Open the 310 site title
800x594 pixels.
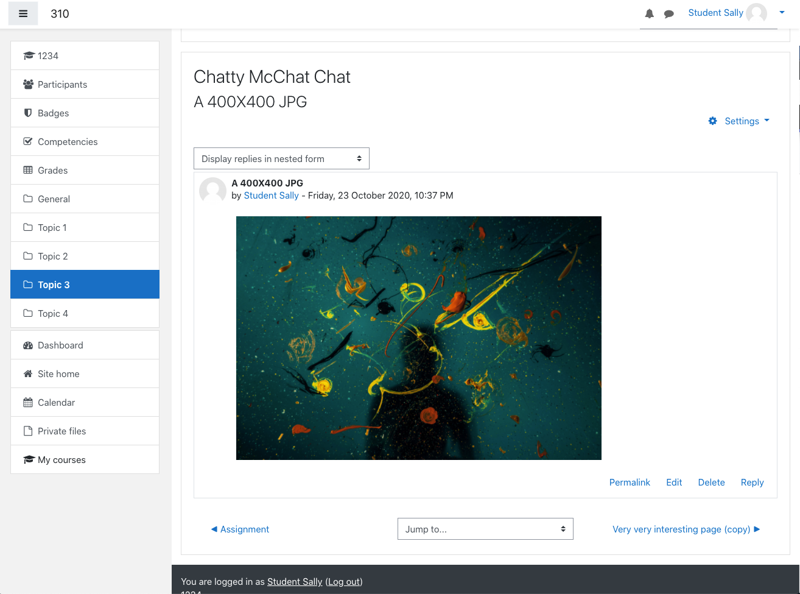pos(60,13)
